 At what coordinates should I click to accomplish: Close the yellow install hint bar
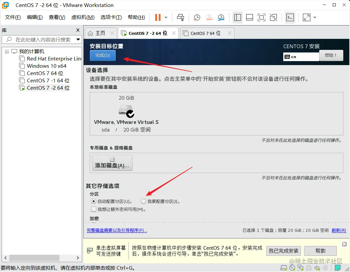pos(344,244)
